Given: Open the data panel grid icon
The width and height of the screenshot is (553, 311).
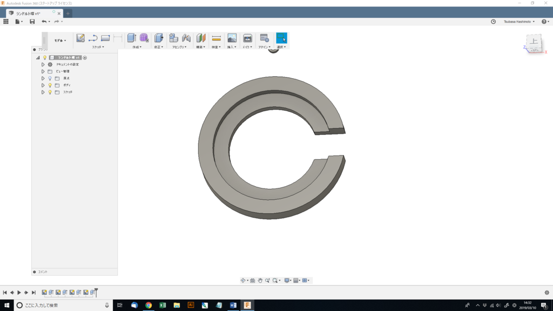Looking at the screenshot, I should tap(6, 22).
